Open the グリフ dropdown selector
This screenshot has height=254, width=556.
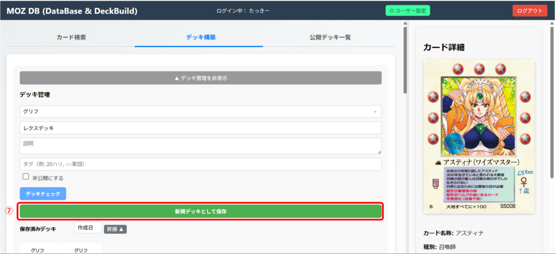tap(200, 111)
